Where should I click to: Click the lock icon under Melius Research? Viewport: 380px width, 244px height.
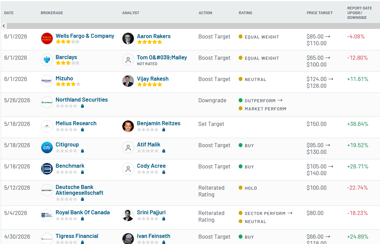point(82,130)
